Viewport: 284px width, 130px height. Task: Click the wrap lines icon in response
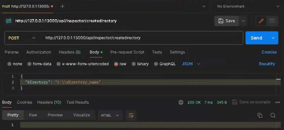coord(131,115)
